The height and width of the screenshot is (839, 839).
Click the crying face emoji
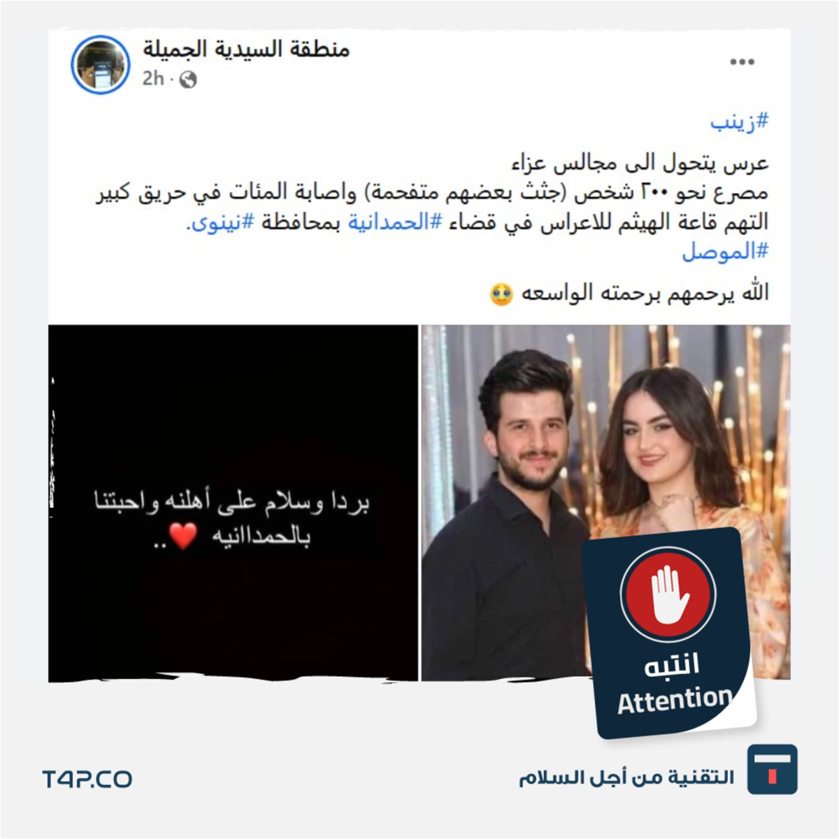coord(501,294)
